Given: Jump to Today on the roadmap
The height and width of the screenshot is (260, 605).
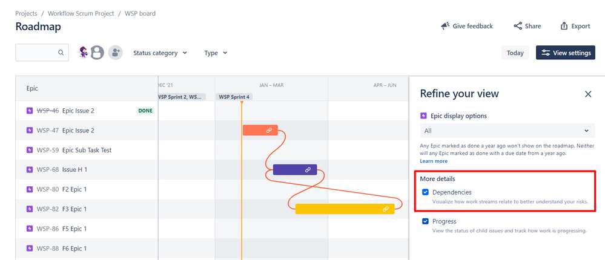Looking at the screenshot, I should tap(515, 53).
